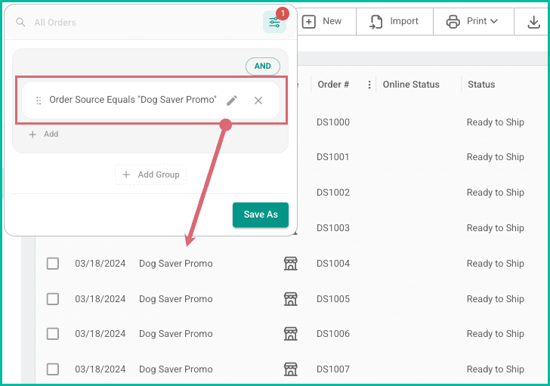This screenshot has height=386, width=550.
Task: Click the store icon for order DS1005
Action: 290,298
